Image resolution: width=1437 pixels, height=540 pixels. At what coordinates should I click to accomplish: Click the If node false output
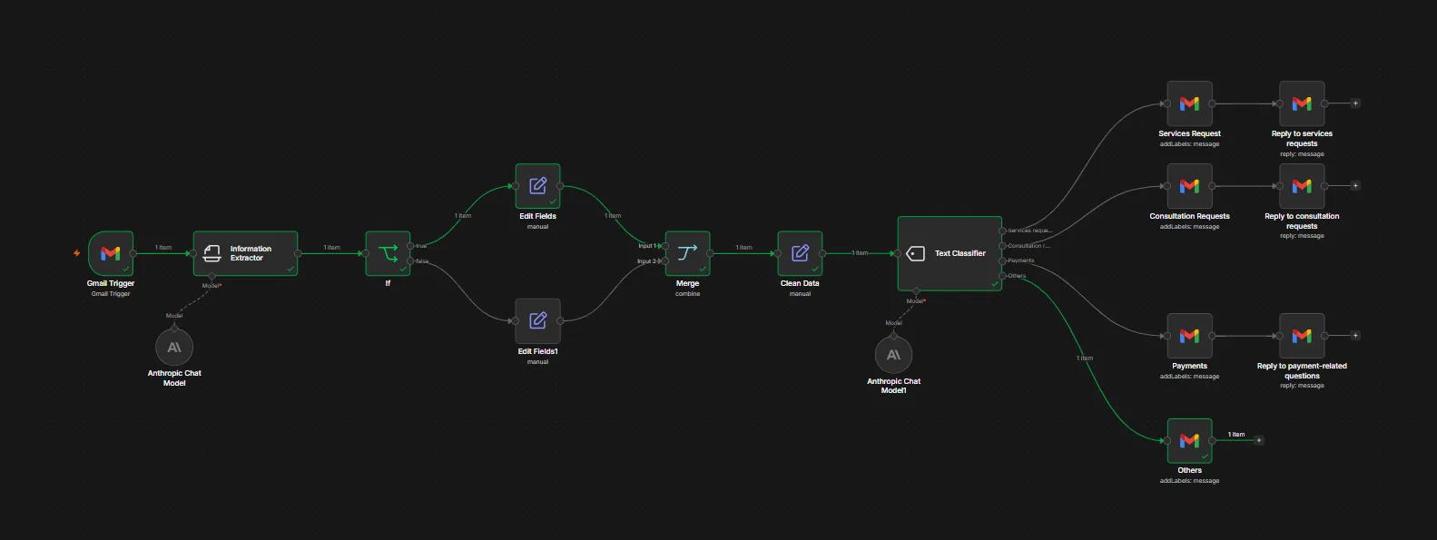click(x=410, y=261)
